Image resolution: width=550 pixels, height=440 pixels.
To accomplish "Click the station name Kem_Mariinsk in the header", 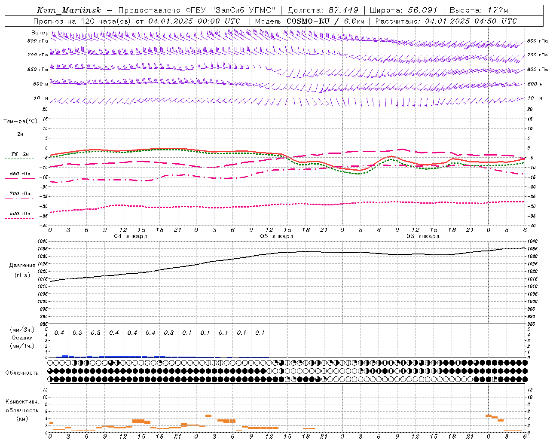I will pos(69,10).
